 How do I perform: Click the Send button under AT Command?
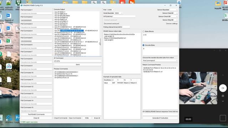78,65
